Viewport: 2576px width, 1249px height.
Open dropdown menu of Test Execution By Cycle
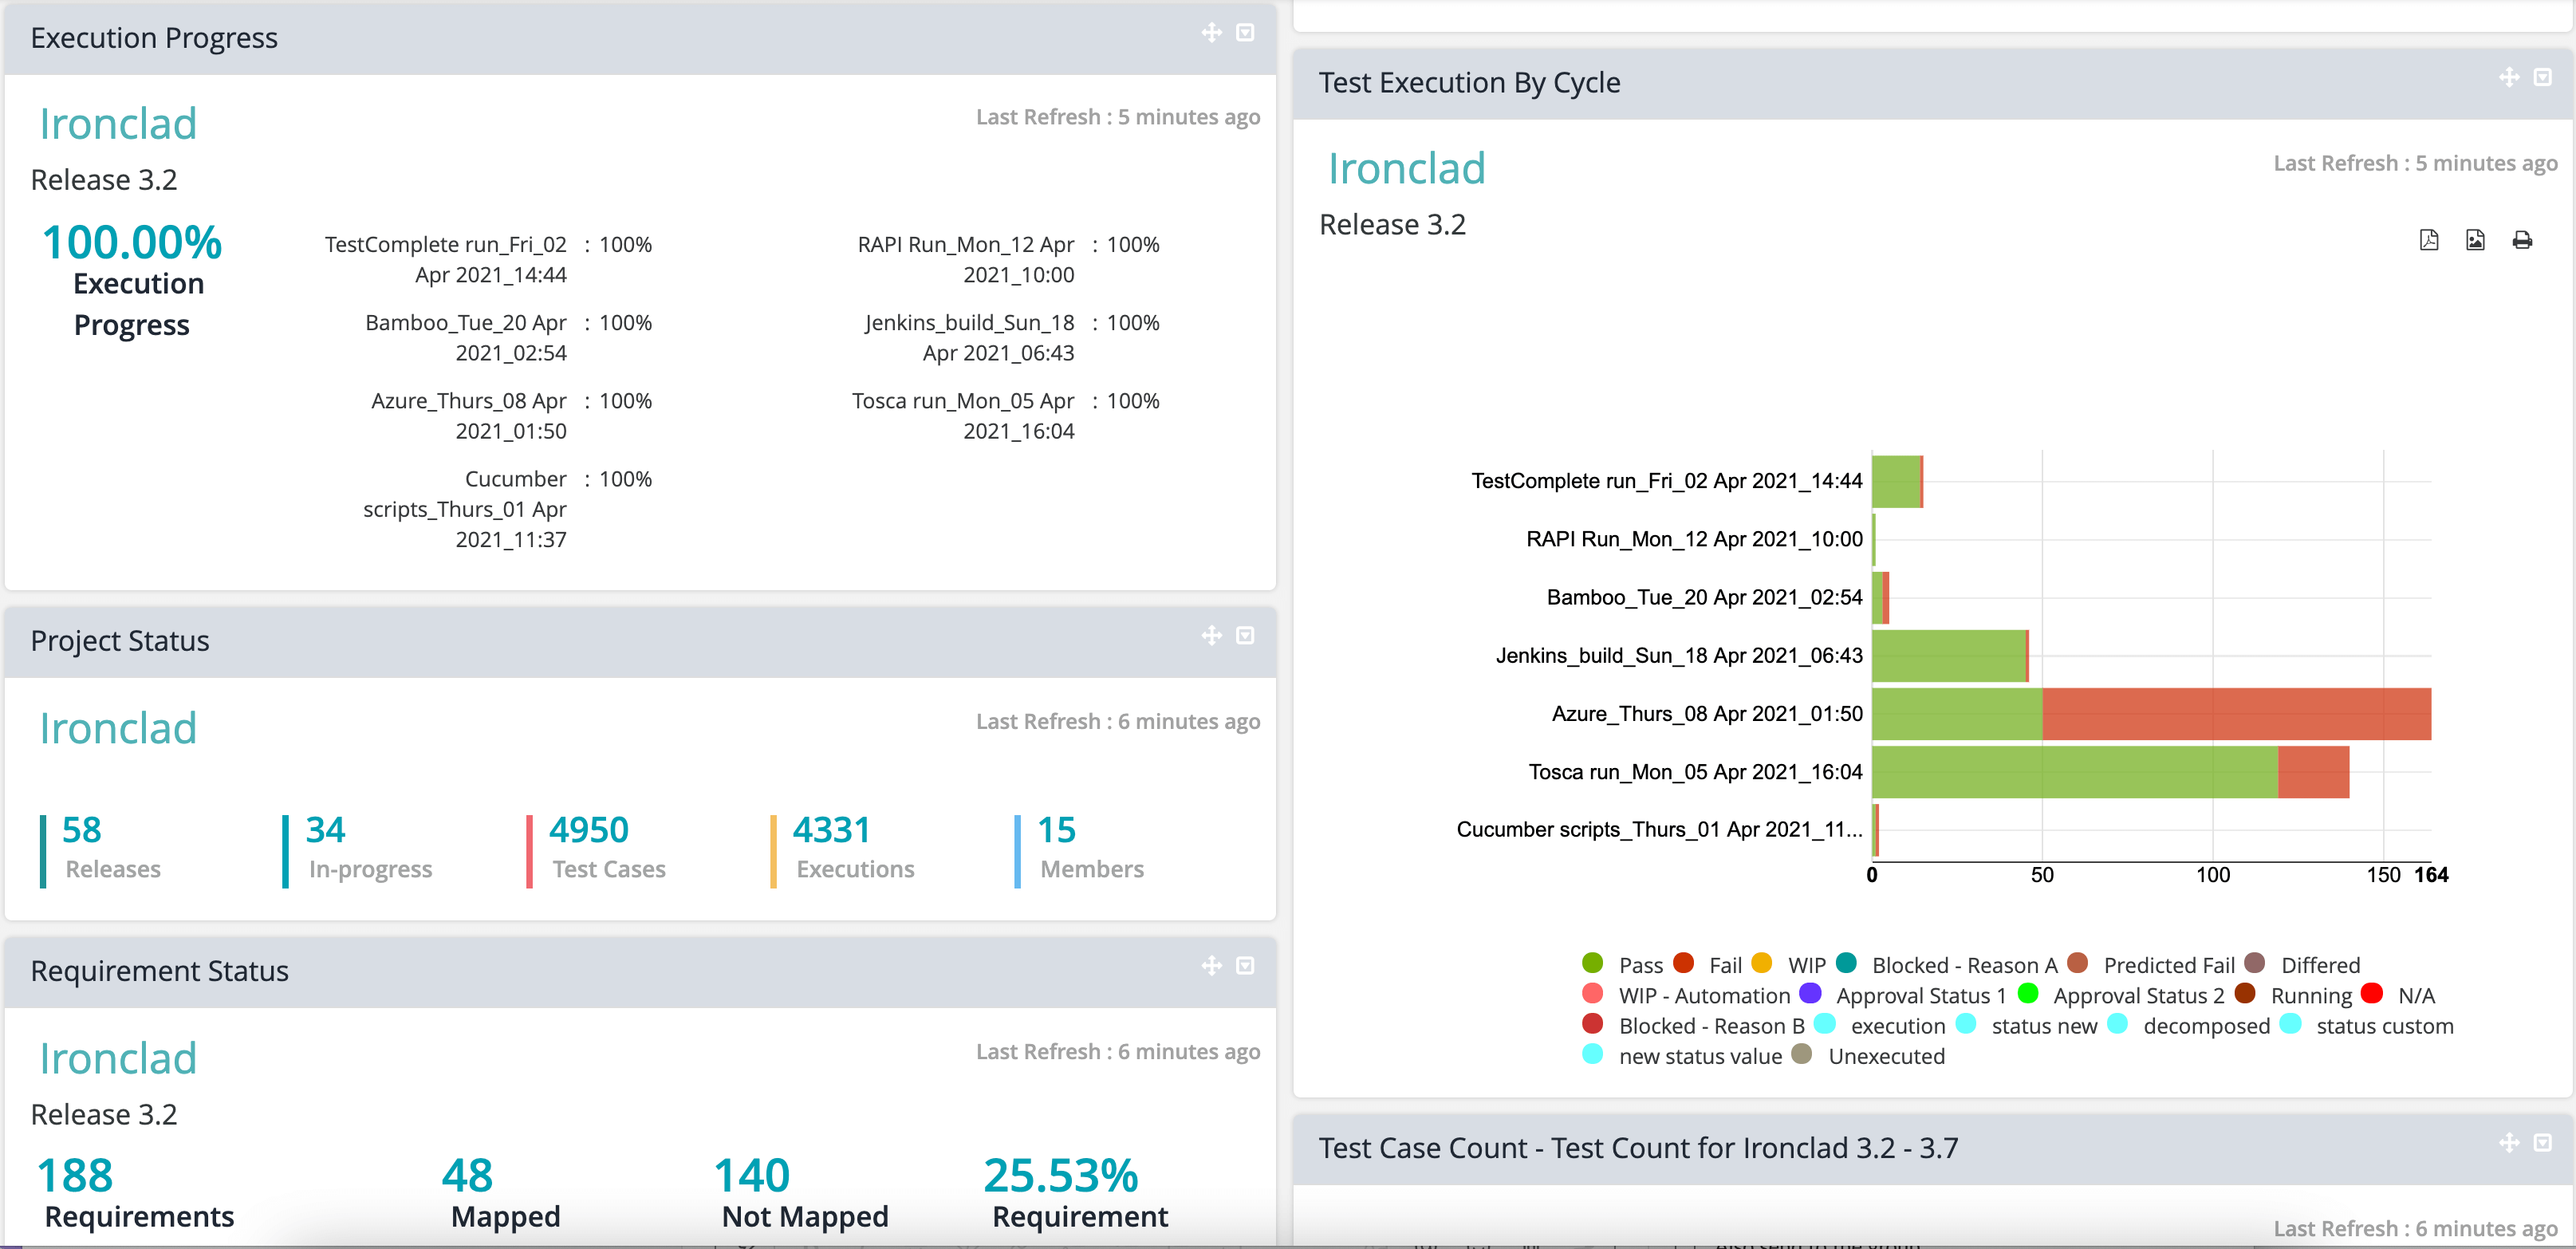point(2542,77)
